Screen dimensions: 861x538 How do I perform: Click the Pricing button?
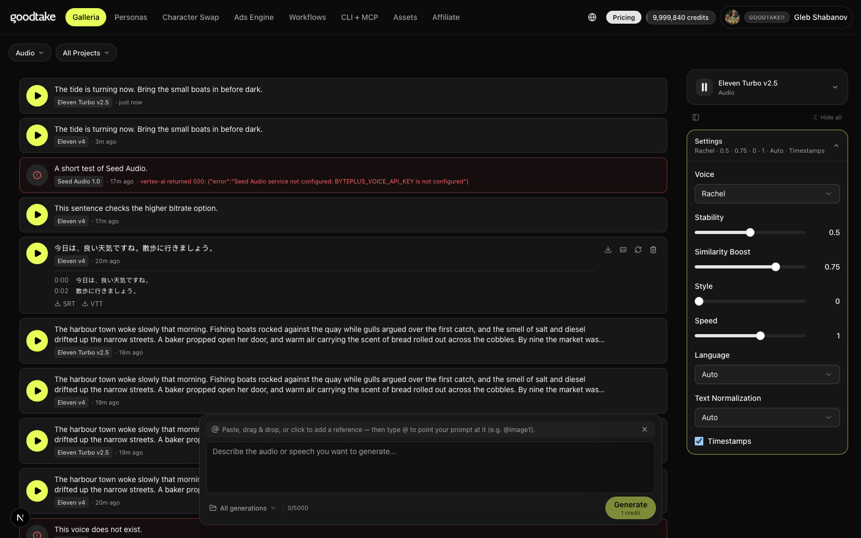pos(624,17)
